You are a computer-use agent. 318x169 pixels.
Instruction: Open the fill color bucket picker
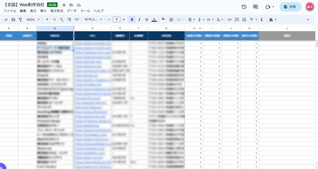164,20
